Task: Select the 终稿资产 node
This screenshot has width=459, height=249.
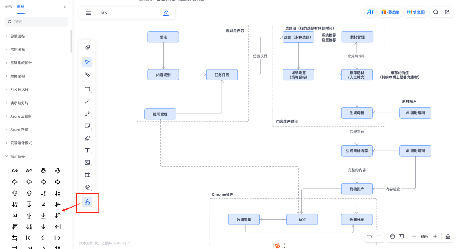Action: [x=357, y=189]
